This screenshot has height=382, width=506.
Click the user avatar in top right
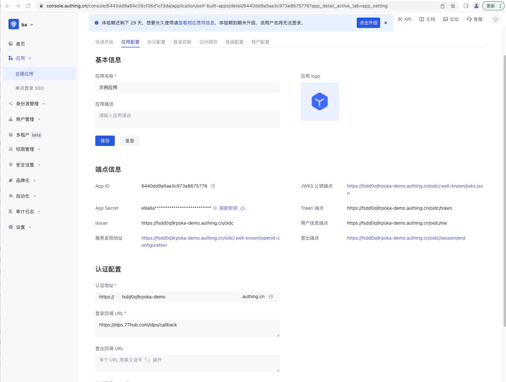coord(495,20)
